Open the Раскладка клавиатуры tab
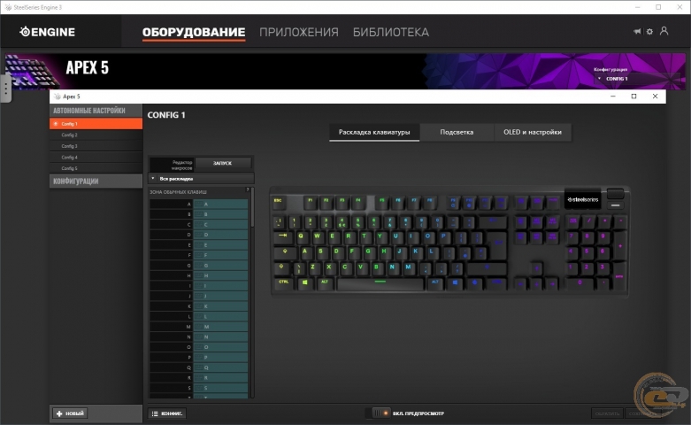The width and height of the screenshot is (691, 425). pyautogui.click(x=374, y=132)
